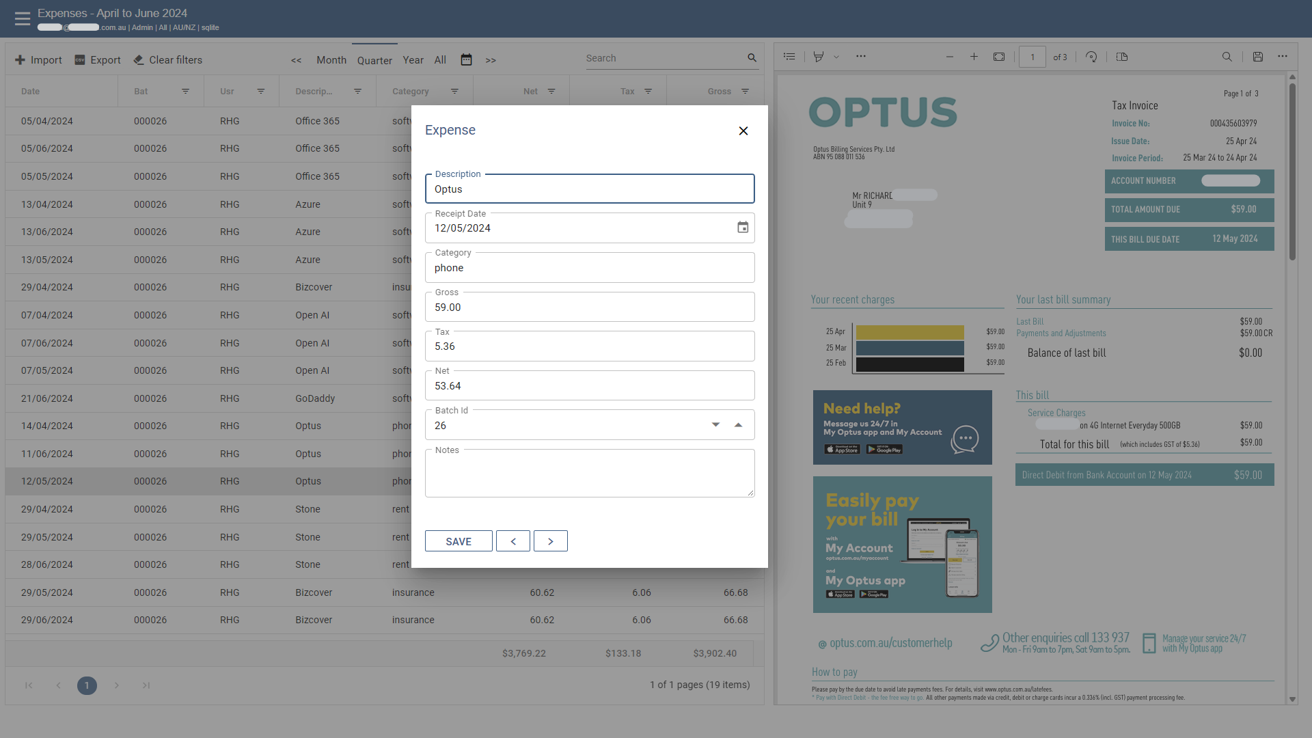Viewport: 1312px width, 738px height.
Task: Click into the Notes text area
Action: [x=589, y=475]
